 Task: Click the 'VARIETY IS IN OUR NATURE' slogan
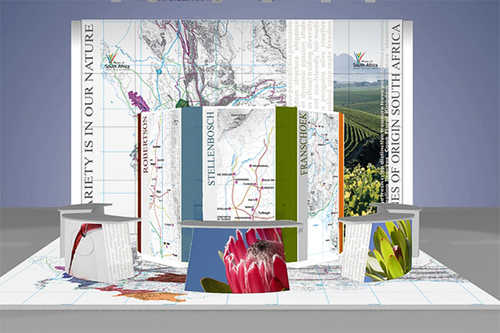[x=87, y=114]
